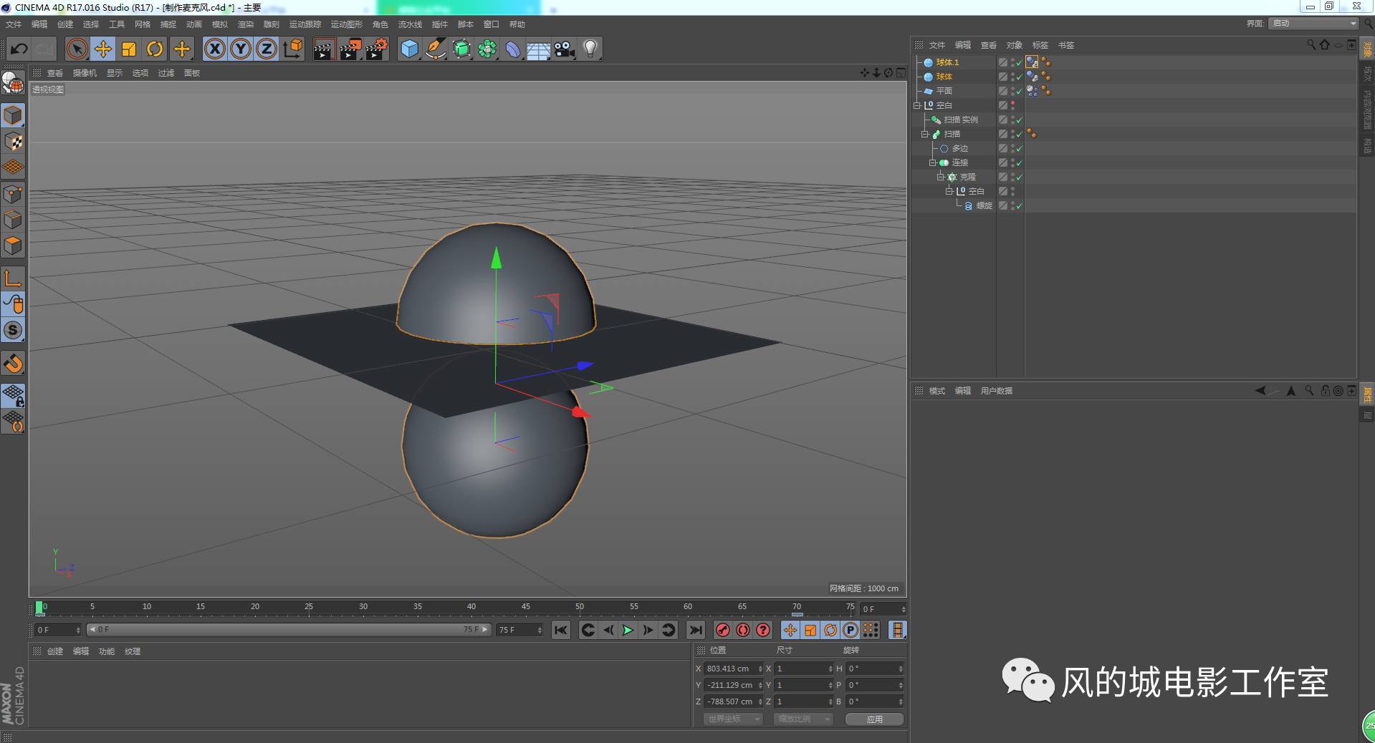
Task: Click the Cube primitive icon
Action: pyautogui.click(x=408, y=49)
